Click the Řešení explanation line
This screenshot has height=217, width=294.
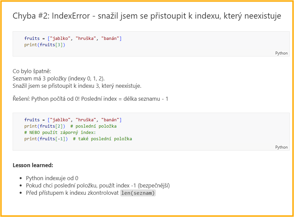pos(90,98)
